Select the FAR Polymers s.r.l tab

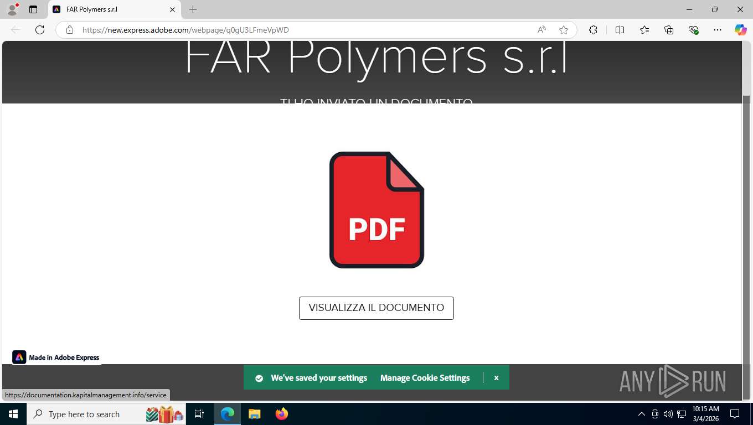click(x=115, y=9)
